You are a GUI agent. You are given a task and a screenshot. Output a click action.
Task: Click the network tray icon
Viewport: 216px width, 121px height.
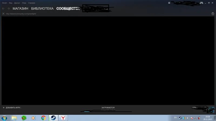[x=195, y=118]
